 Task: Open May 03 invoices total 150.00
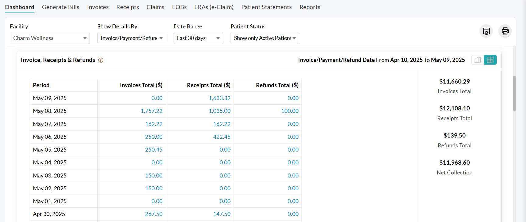click(x=154, y=176)
